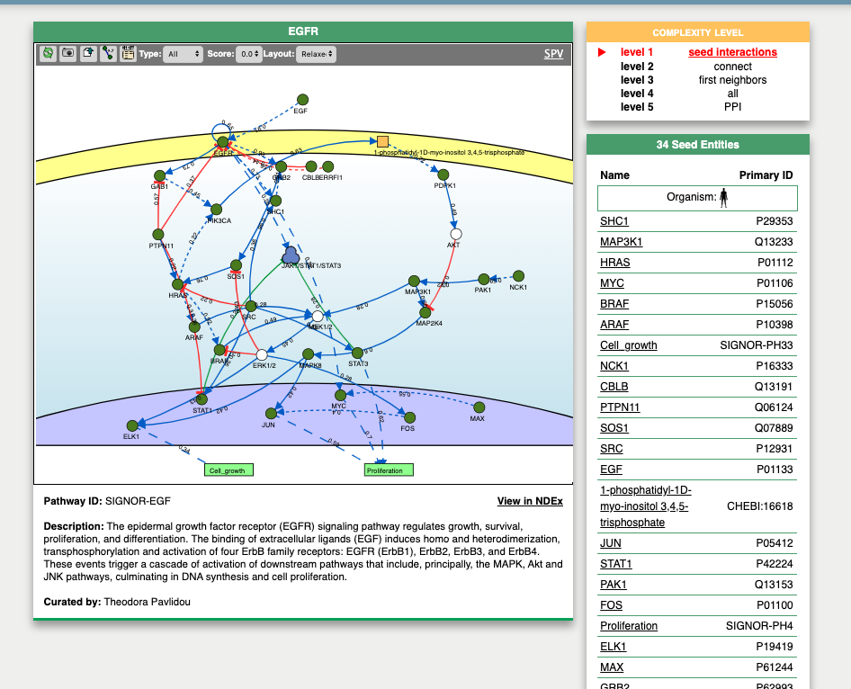
Task: Open the Proliferation entity link in list
Action: [x=629, y=625]
